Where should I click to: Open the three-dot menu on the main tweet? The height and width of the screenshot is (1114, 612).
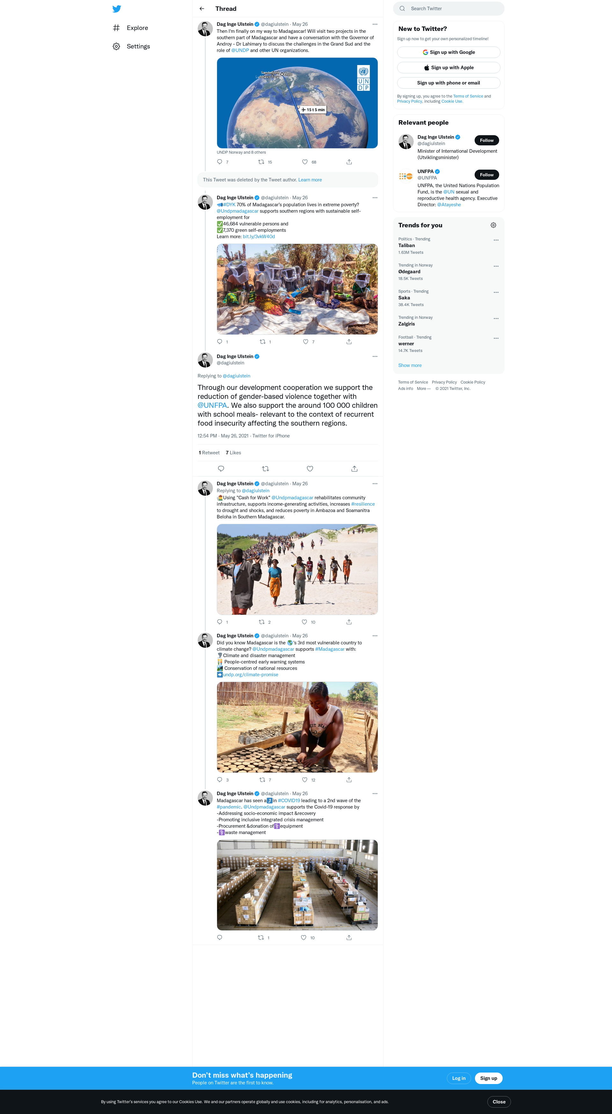pos(375,356)
